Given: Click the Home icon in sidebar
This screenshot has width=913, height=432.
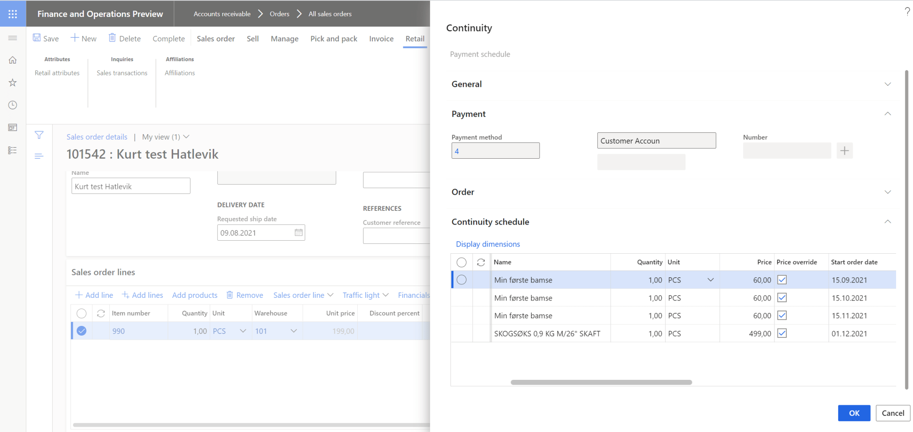Looking at the screenshot, I should tap(12, 60).
